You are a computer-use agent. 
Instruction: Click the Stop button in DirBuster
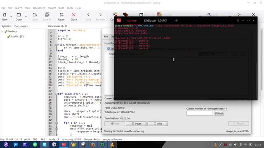(x=158, y=124)
